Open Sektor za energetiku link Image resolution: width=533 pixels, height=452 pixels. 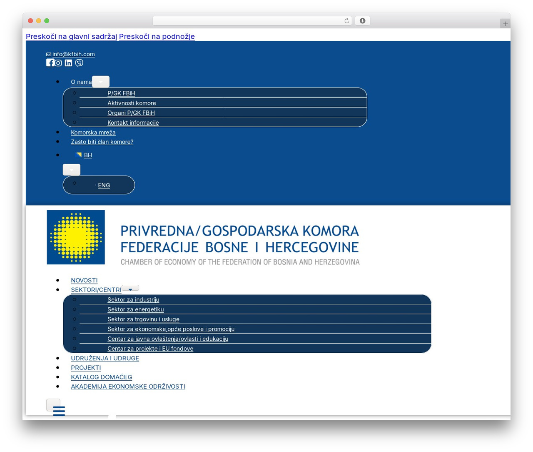(136, 309)
